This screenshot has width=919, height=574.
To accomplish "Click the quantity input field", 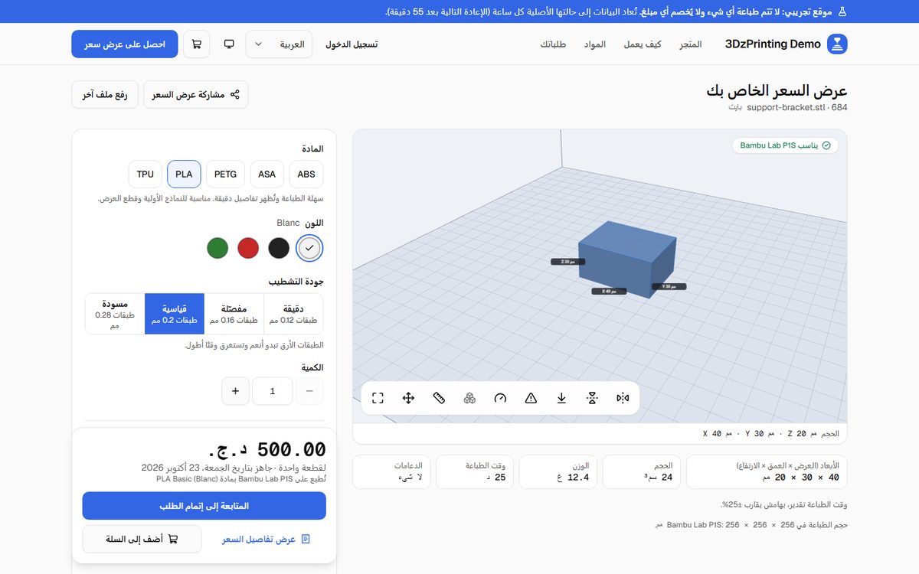I will click(x=273, y=391).
